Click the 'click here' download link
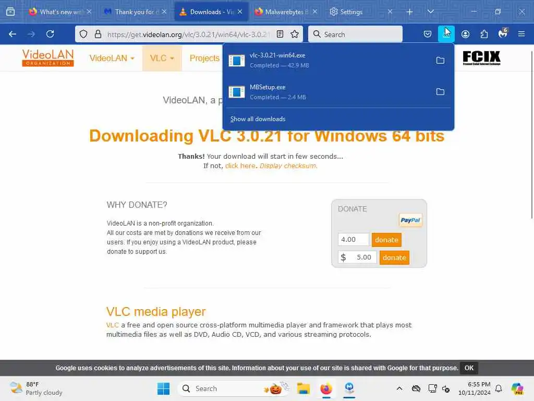 (240, 166)
